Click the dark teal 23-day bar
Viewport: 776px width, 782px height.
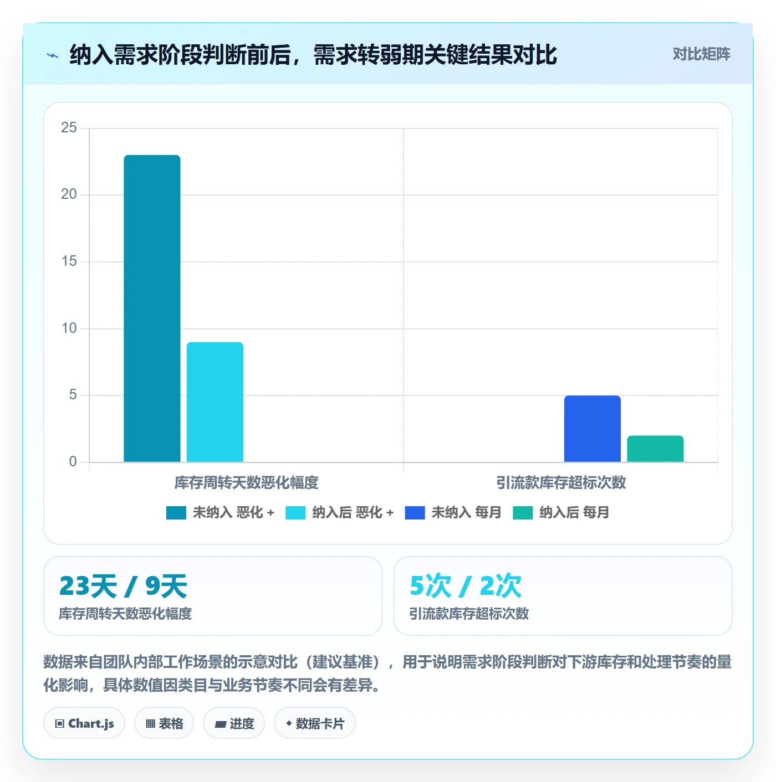152,308
